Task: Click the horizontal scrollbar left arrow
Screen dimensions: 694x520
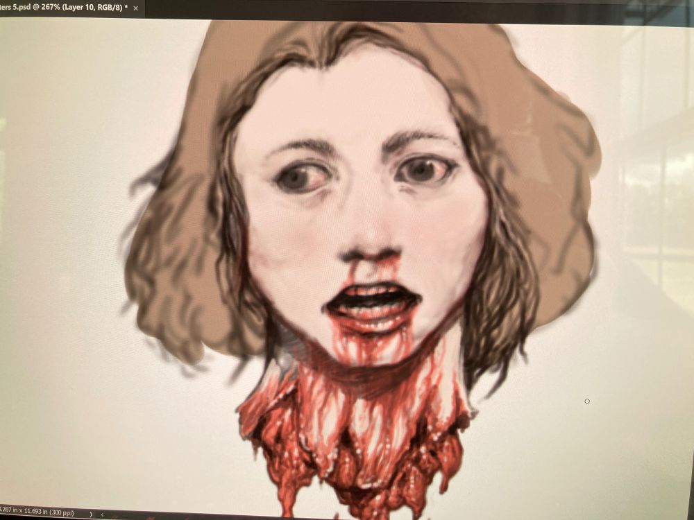Action: 102,514
